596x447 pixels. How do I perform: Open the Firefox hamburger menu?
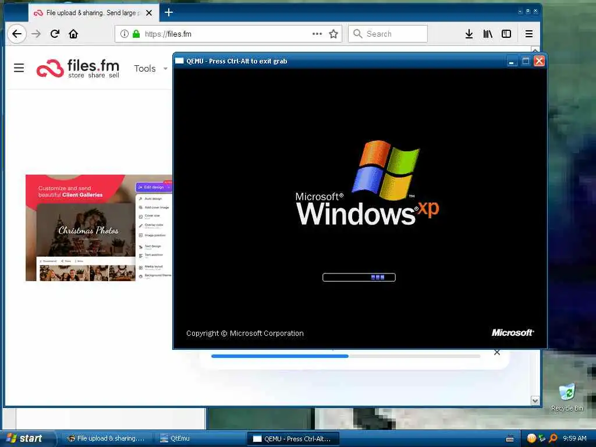(528, 34)
